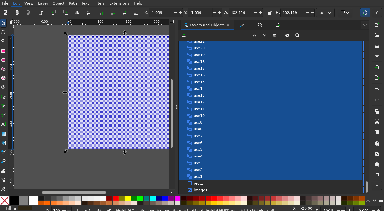Select the image1 object row

point(271,190)
